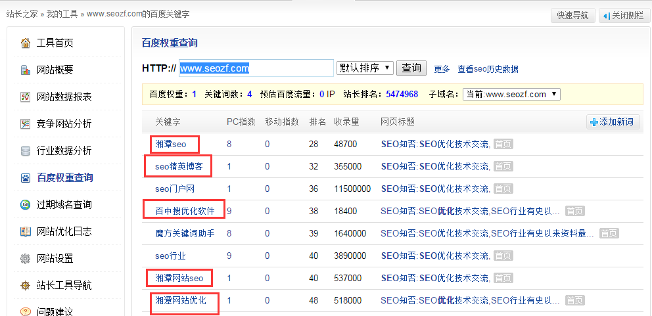Expand the 子域名 当前:www.seozf.com dropdown
This screenshot has width=652, height=316.
(511, 95)
